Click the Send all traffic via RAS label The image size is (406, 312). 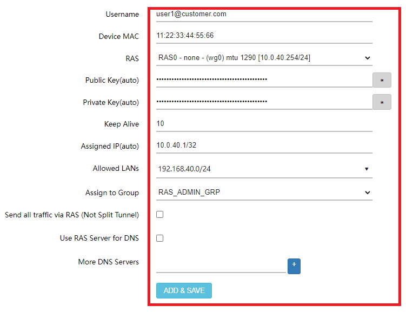pos(72,215)
